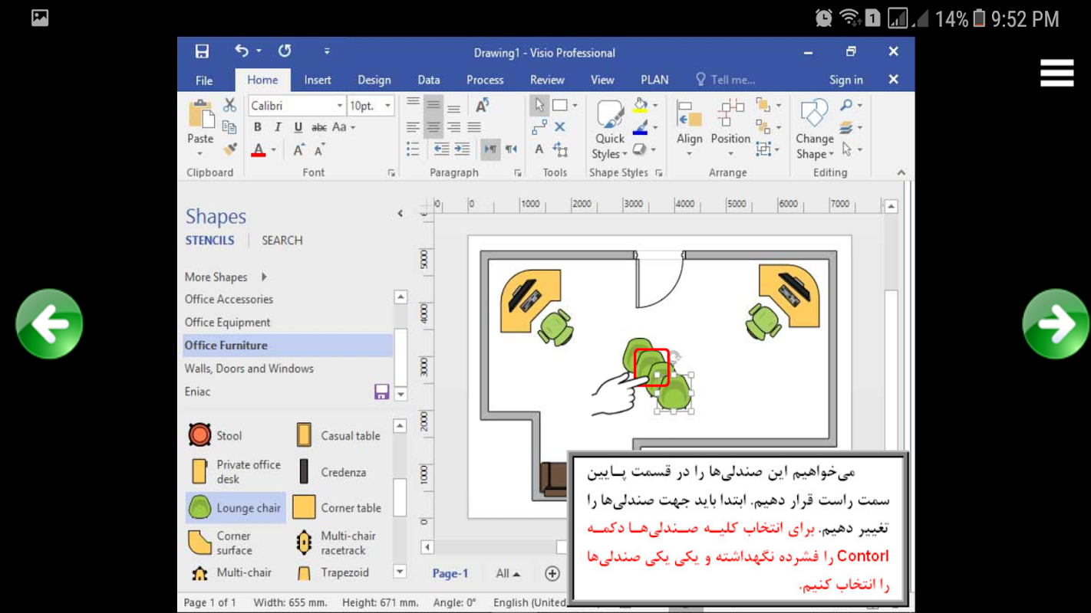Click the Sign in link
This screenshot has height=613, width=1091.
click(846, 80)
